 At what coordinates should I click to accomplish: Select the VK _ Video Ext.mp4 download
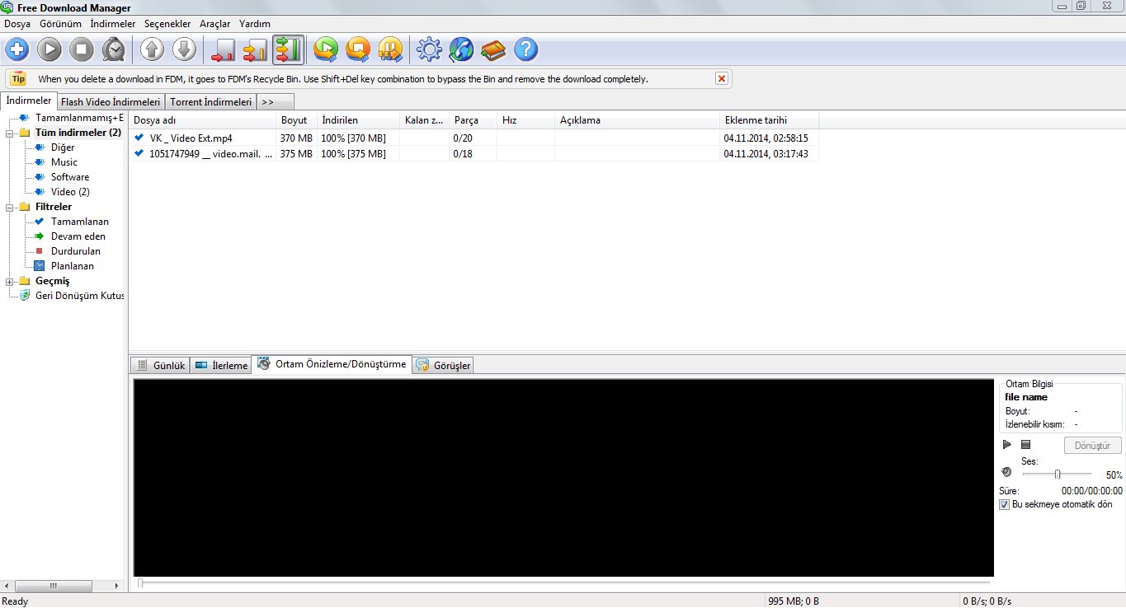(x=473, y=138)
